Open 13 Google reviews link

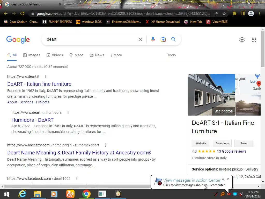click(232, 151)
